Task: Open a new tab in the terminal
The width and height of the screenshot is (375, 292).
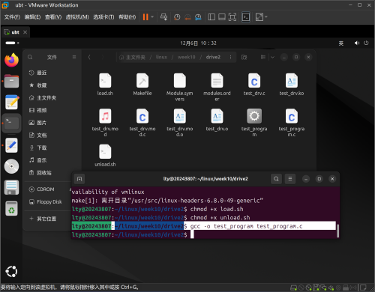Action: coord(79,179)
